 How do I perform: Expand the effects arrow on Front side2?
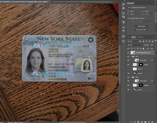coord(154,60)
